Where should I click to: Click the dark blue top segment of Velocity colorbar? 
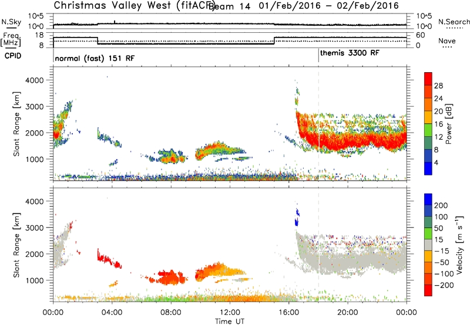[x=428, y=199]
